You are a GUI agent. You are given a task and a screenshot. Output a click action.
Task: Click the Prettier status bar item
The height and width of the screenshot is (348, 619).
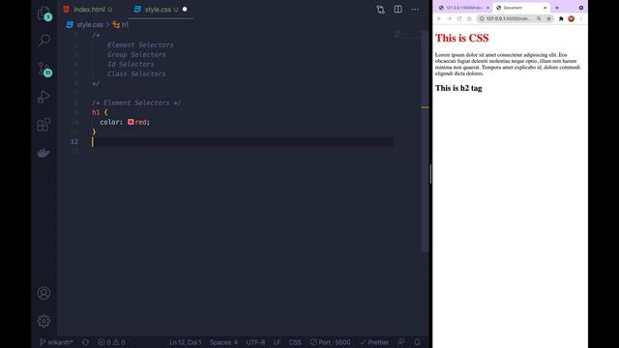374,342
